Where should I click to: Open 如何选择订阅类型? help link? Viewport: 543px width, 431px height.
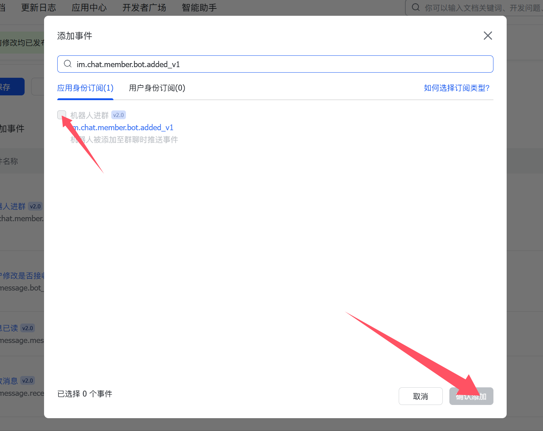tap(457, 88)
